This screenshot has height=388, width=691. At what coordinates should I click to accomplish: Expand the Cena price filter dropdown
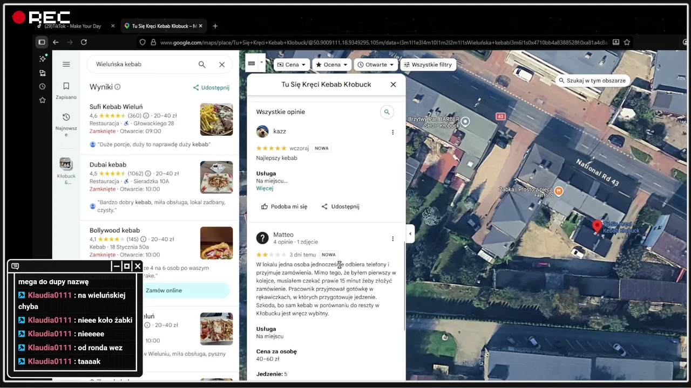[x=292, y=65]
